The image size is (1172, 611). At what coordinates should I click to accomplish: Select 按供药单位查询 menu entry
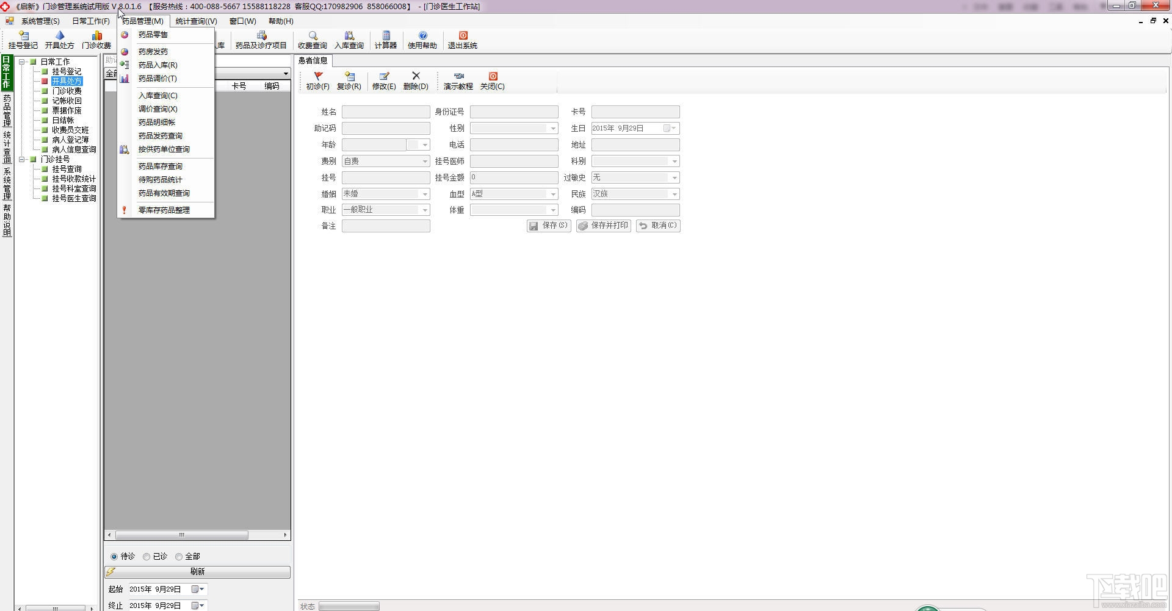click(166, 149)
